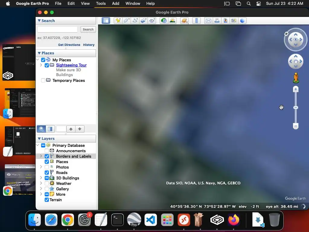Expand the Borders and Labels layer
The width and height of the screenshot is (309, 232).
click(41, 156)
